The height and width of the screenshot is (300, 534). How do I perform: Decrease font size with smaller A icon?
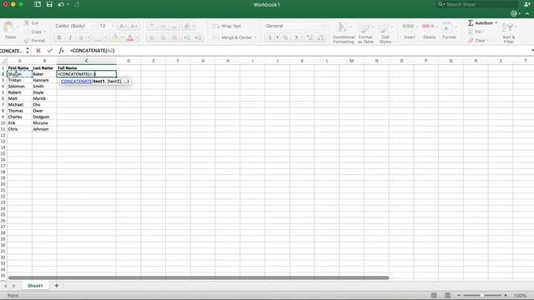click(133, 26)
